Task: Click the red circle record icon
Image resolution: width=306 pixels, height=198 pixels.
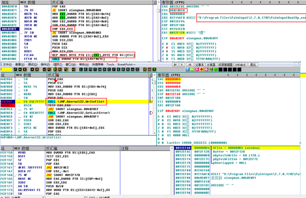Action: pyautogui.click(x=202, y=69)
